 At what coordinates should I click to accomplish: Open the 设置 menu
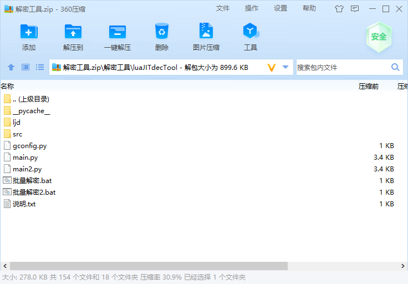280,8
